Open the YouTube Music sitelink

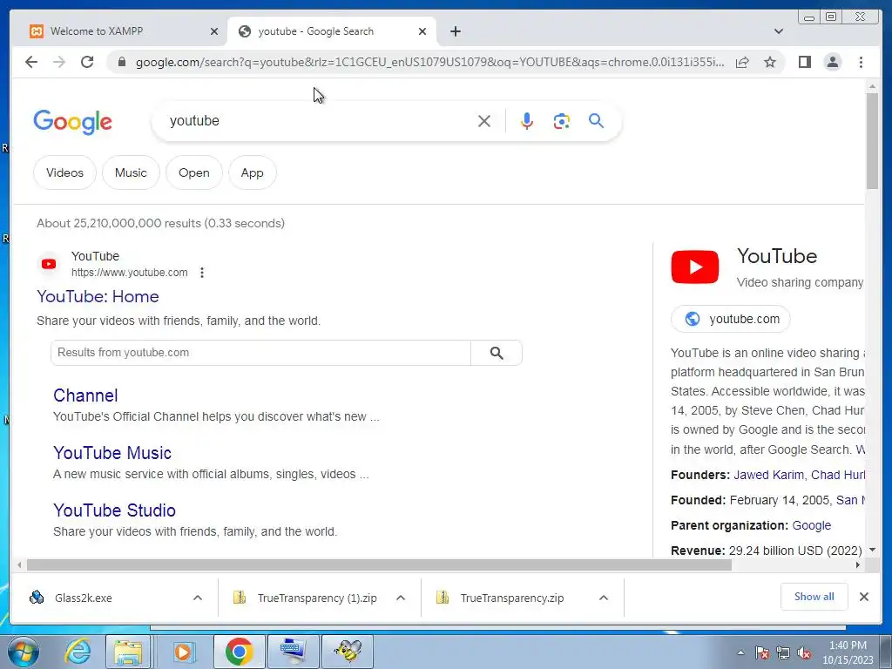coord(112,453)
